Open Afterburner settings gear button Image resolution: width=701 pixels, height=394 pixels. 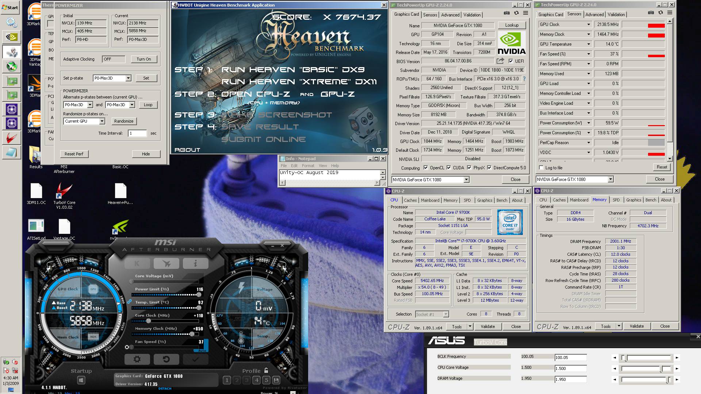click(x=137, y=359)
